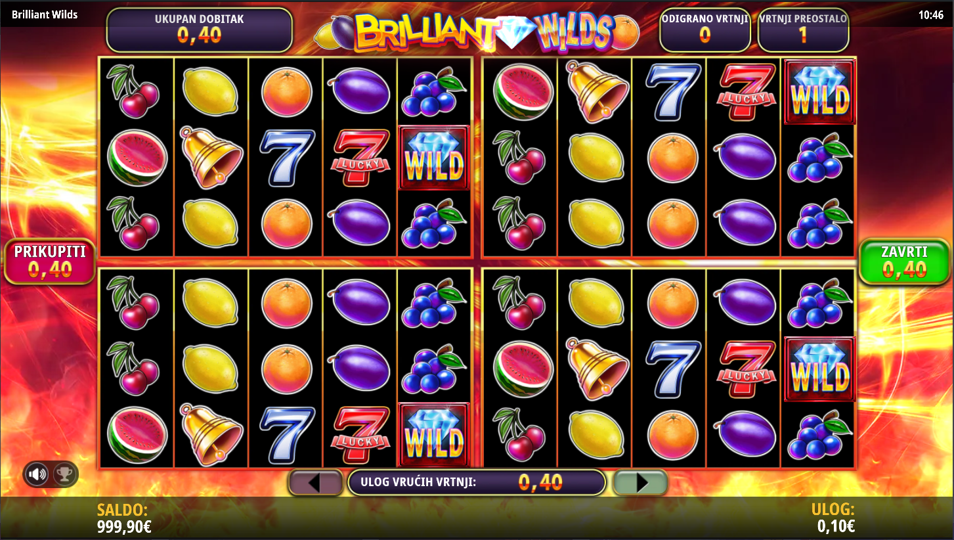
Task: Click the green ZAVRTI spin button
Action: coord(905,261)
